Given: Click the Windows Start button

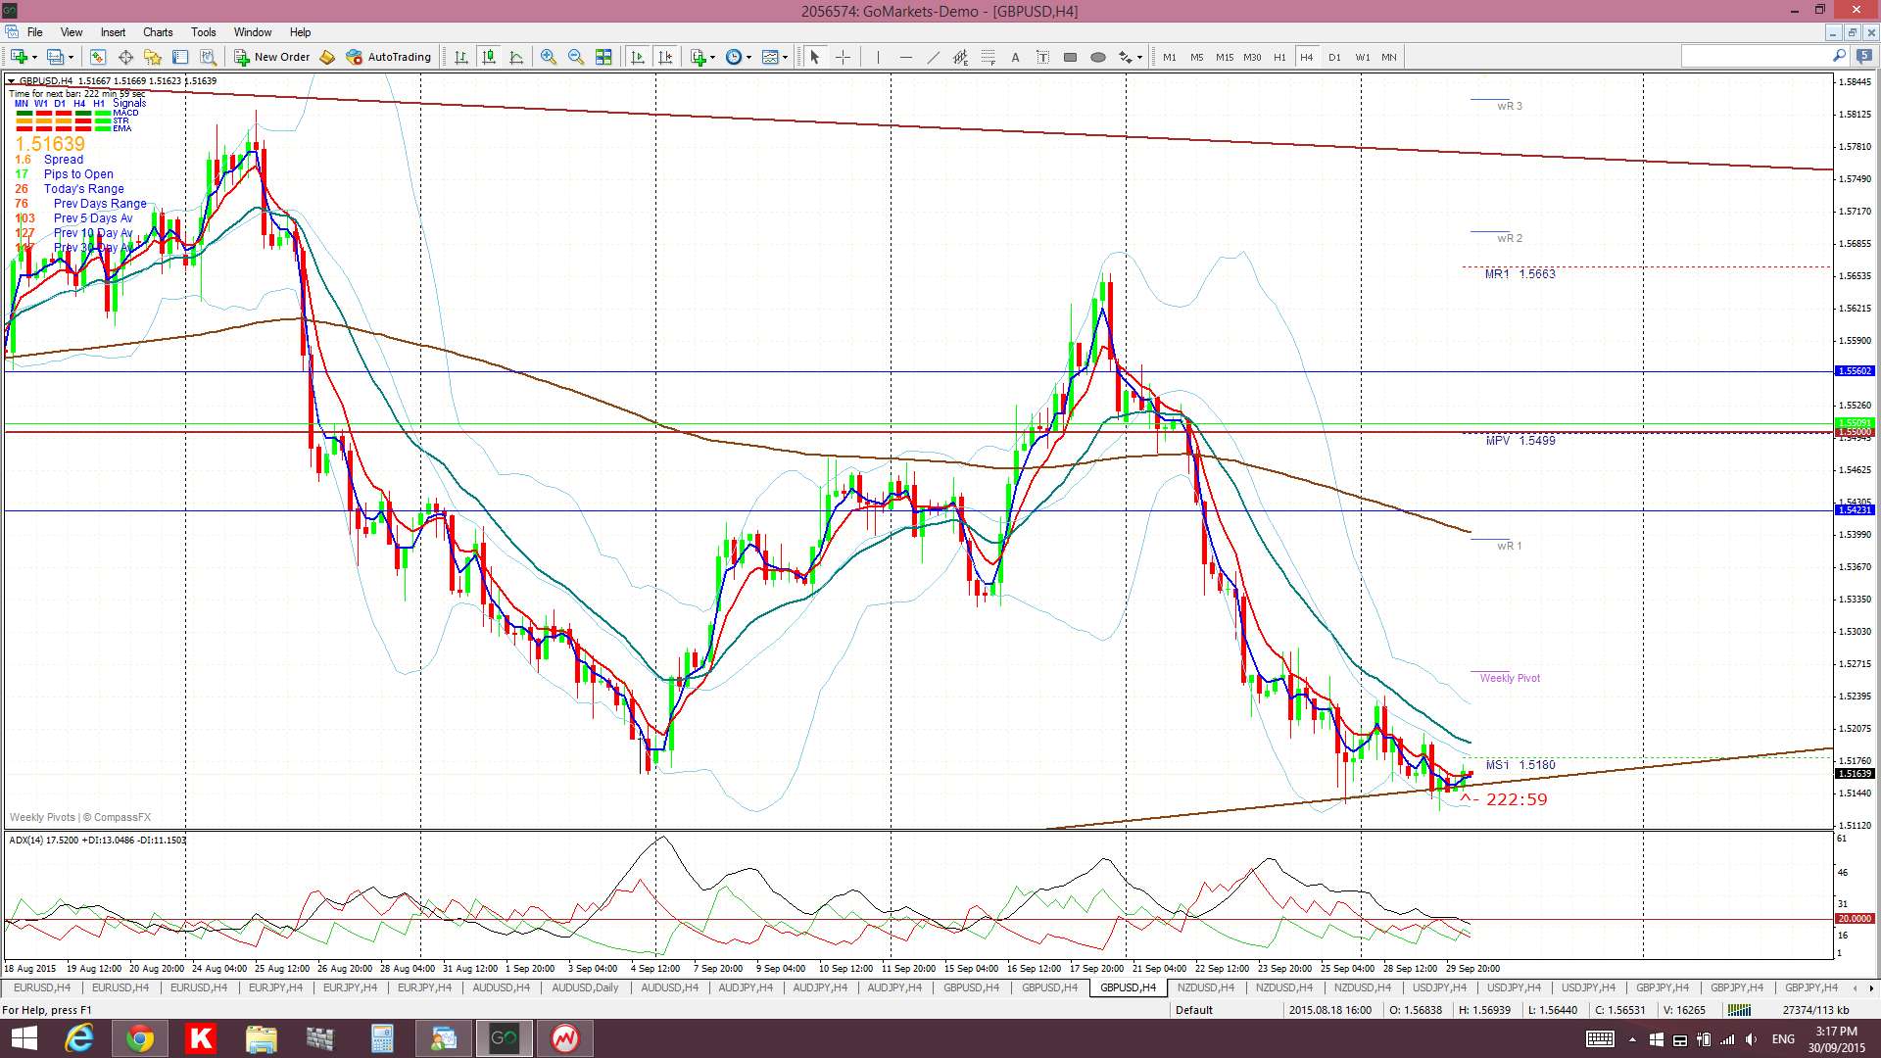Looking at the screenshot, I should tap(23, 1038).
